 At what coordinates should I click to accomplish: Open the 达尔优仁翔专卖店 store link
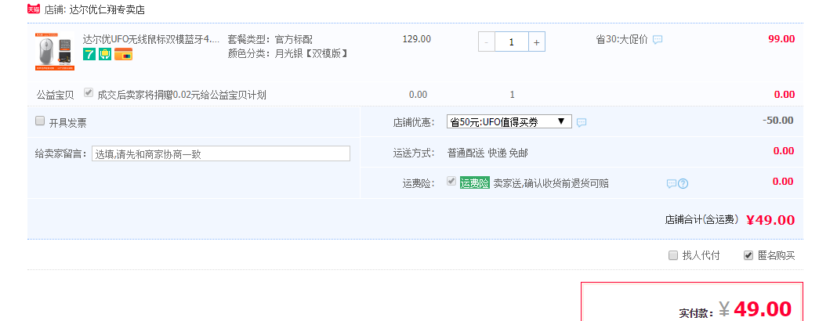pos(107,9)
